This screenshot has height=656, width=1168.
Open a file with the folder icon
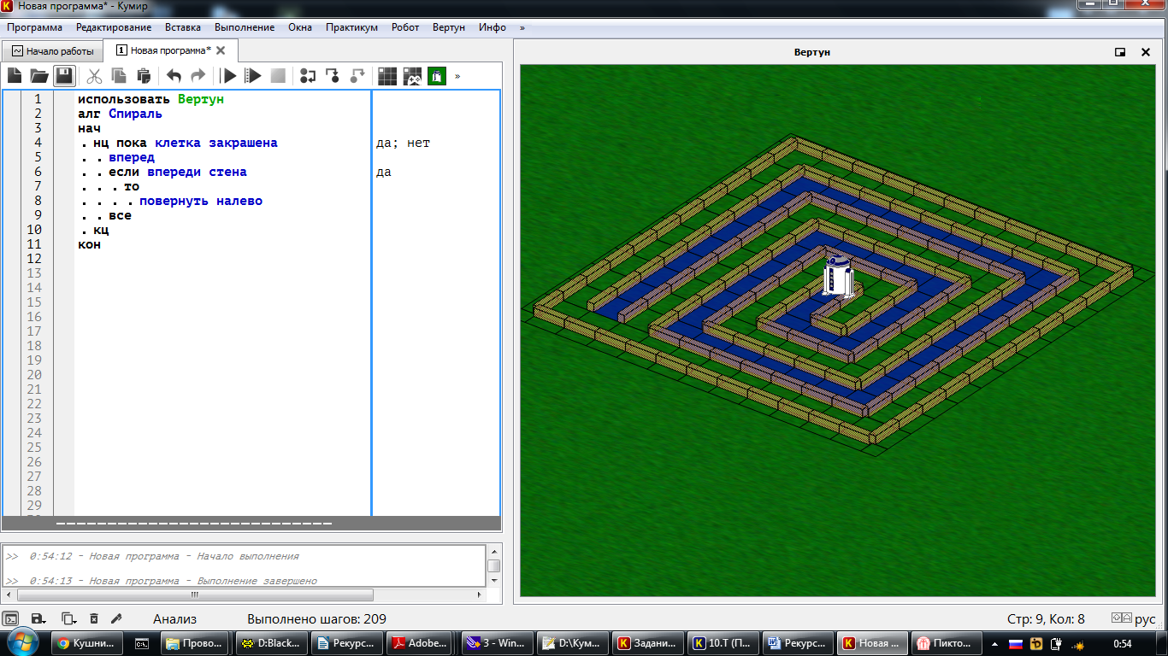click(39, 76)
